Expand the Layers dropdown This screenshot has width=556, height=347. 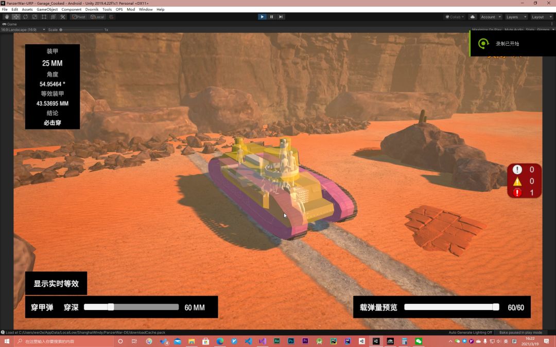(515, 17)
